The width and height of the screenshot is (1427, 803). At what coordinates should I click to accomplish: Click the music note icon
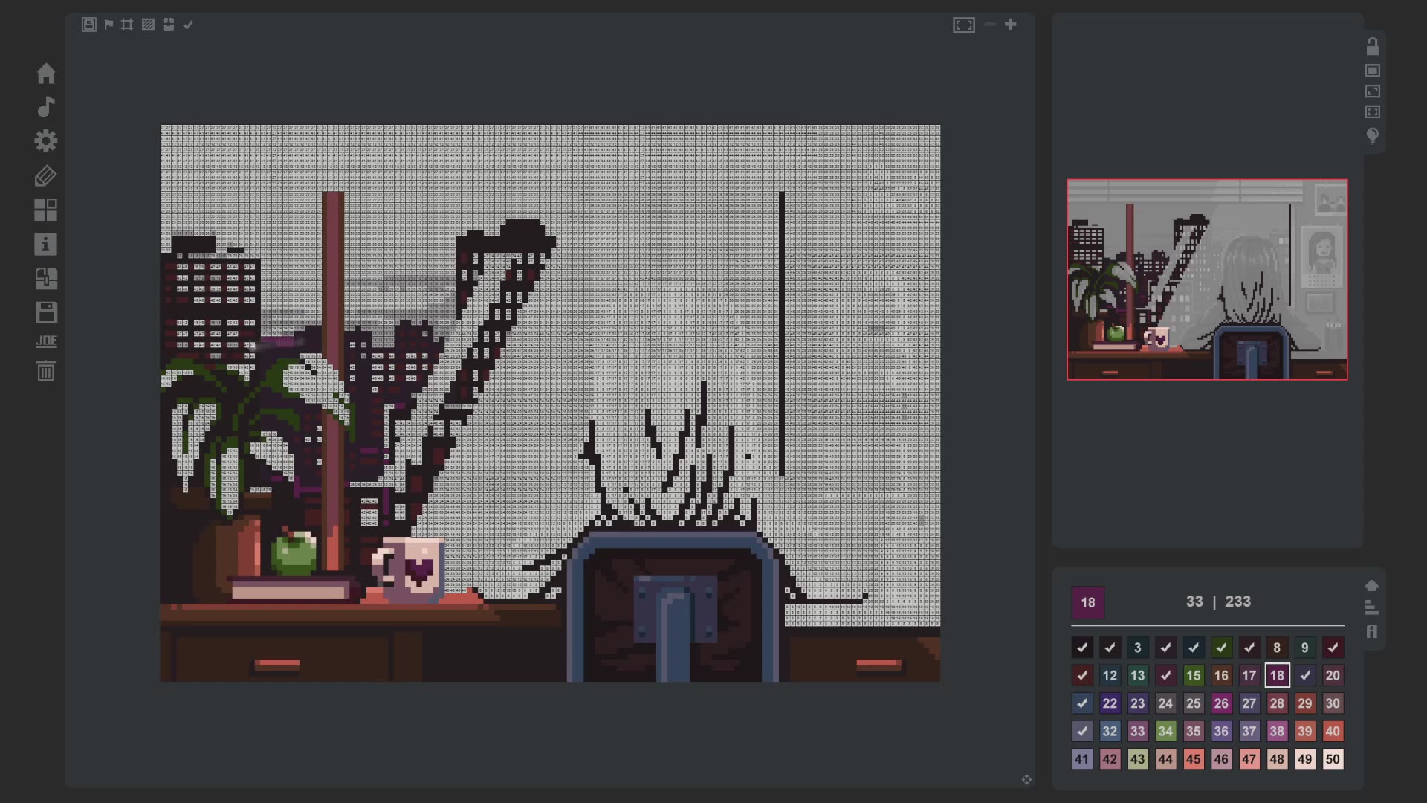(x=46, y=107)
